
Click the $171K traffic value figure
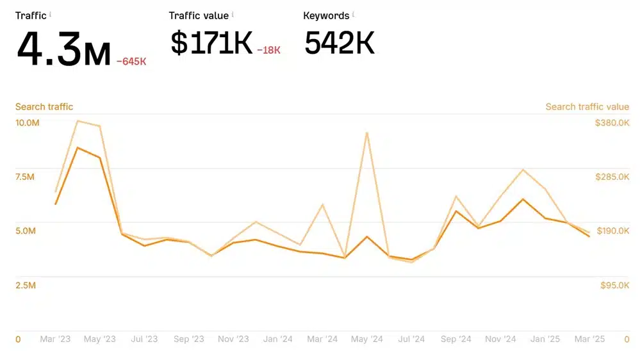(211, 43)
